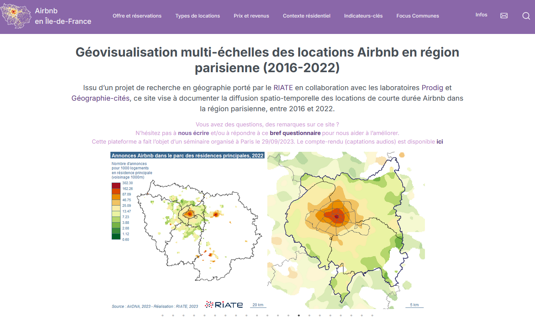
Task: Open the Offre et réservations menu
Action: (x=137, y=16)
